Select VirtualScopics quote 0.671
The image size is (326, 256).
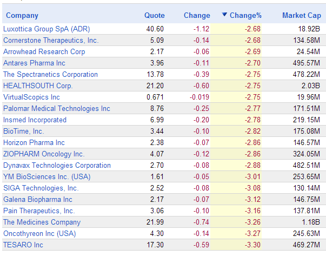(x=155, y=97)
